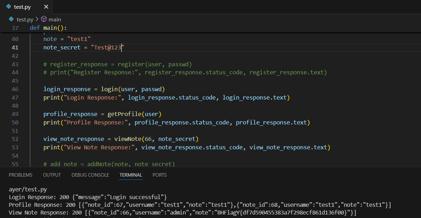Close the test.py editor tab
Screen dimensions: 421x218
click(46, 7)
